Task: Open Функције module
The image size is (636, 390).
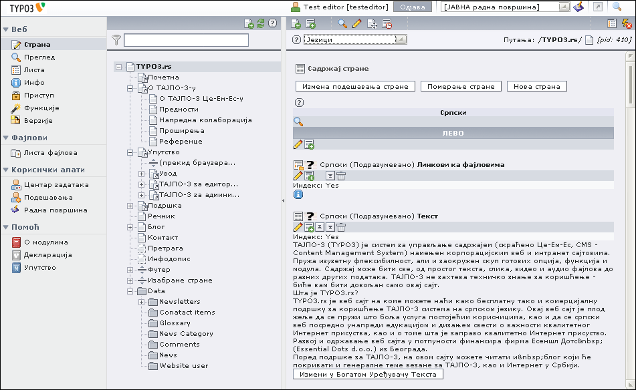Action: click(41, 108)
